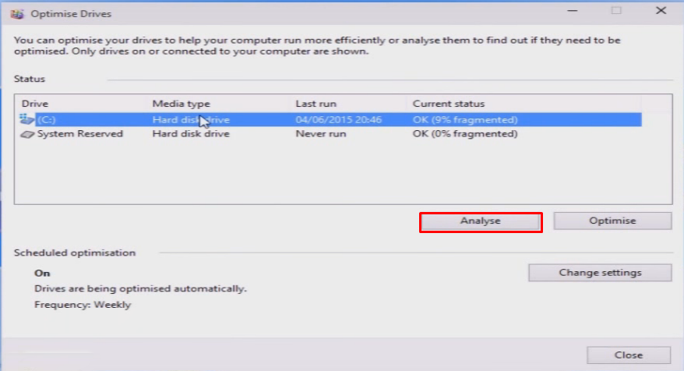Click the Optimise Drives title bar icon
Screen dimensions: 684x371
[x=17, y=13]
